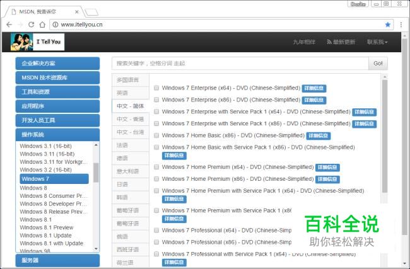
Task: Expand the 企业解决方案 category
Action: pos(57,64)
